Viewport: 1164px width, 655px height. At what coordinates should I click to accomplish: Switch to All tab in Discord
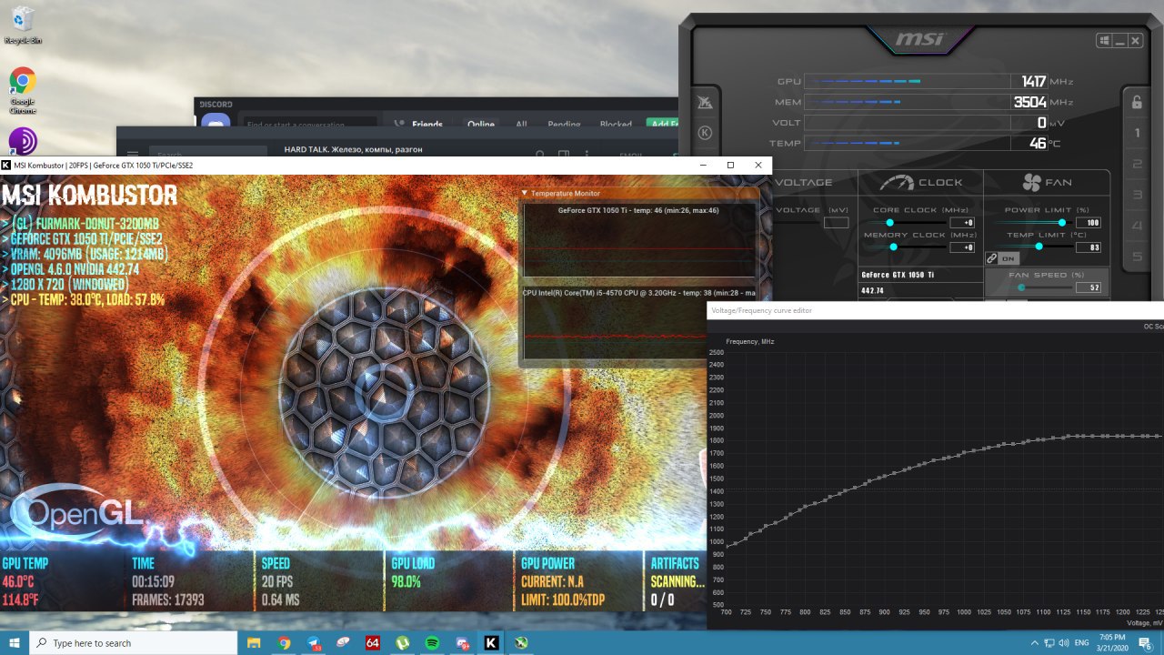[x=521, y=125]
